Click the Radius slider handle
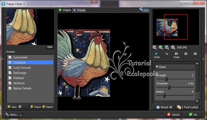The height and width of the screenshot is (120, 207). coord(164,95)
